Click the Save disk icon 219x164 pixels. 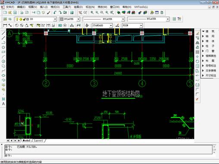(15, 12)
